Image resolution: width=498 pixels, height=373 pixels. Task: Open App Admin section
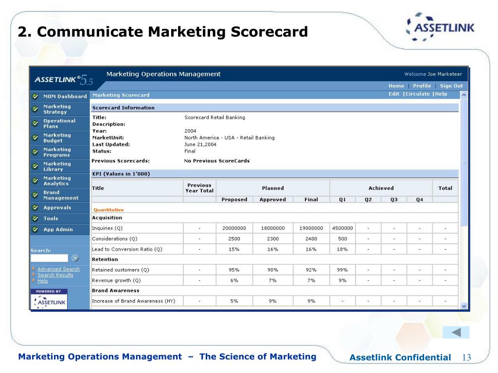(58, 230)
